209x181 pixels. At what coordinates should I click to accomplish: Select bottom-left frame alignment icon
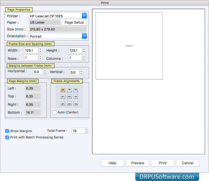[x=63, y=104]
